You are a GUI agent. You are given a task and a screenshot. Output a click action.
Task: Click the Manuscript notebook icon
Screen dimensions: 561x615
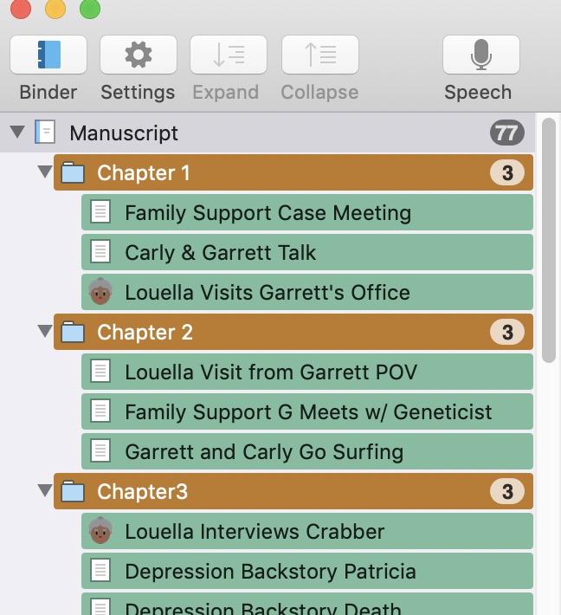pos(45,133)
